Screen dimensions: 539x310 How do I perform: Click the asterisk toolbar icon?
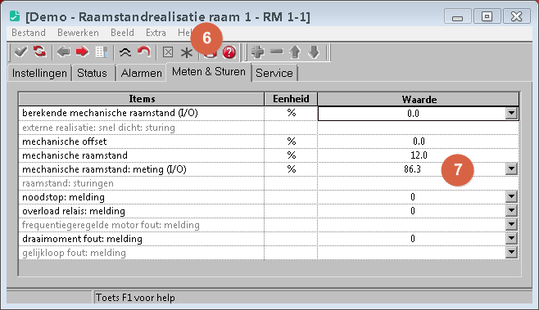click(x=187, y=52)
